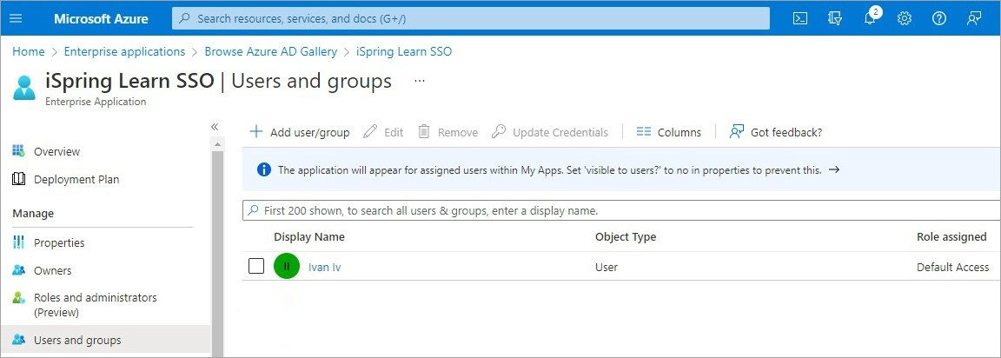Click Ivan Iv's green avatar circle

(287, 266)
